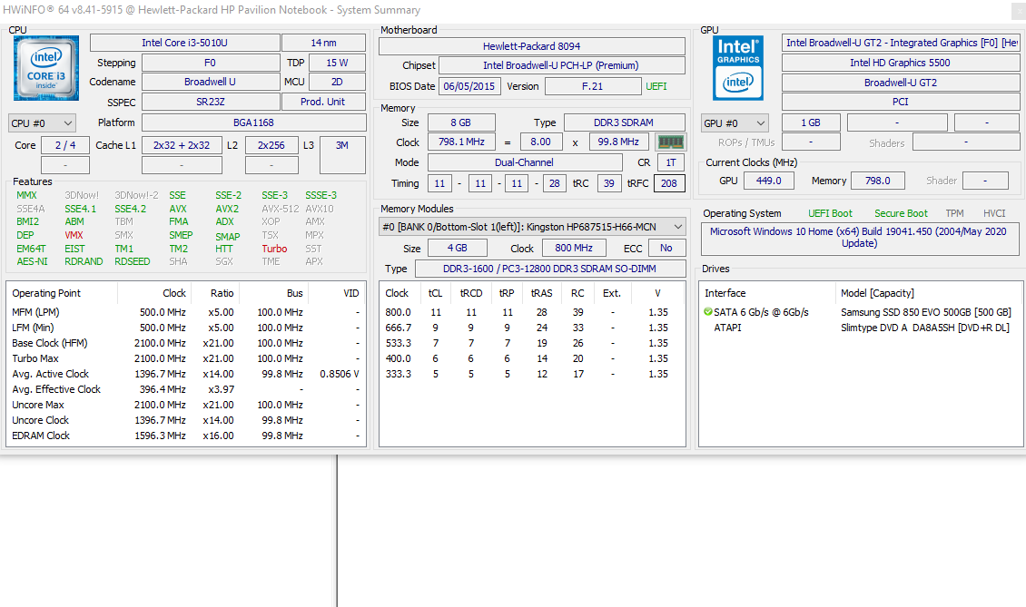Click the Microsoft Windows 10 Home OS text

(859, 238)
